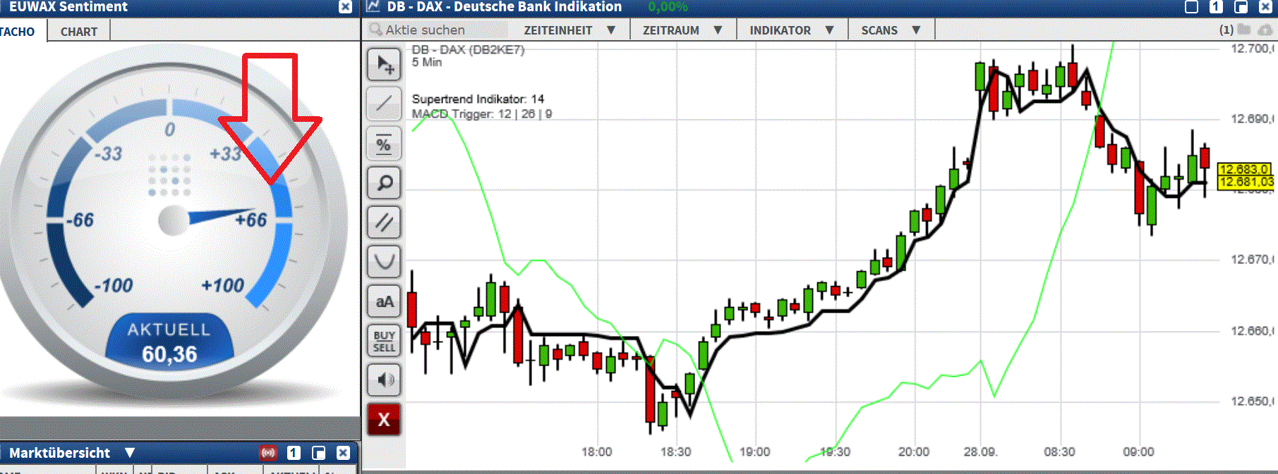
Task: Click the sentiment gauge needle hub
Action: point(174,220)
